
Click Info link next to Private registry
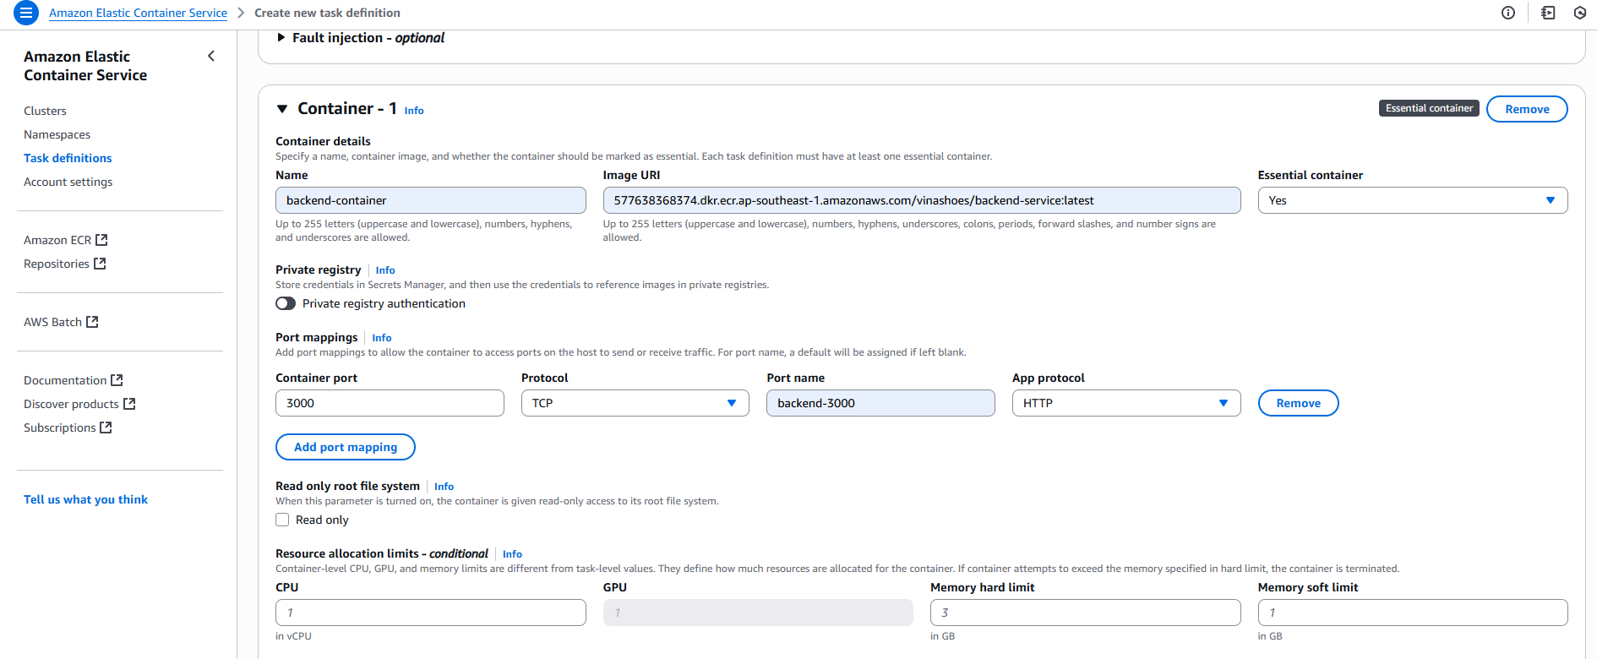[385, 270]
